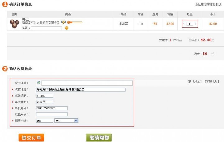224x142 pixels.
Task: Click the orange chat bubble icon by remark field
Action: (x=67, y=28)
